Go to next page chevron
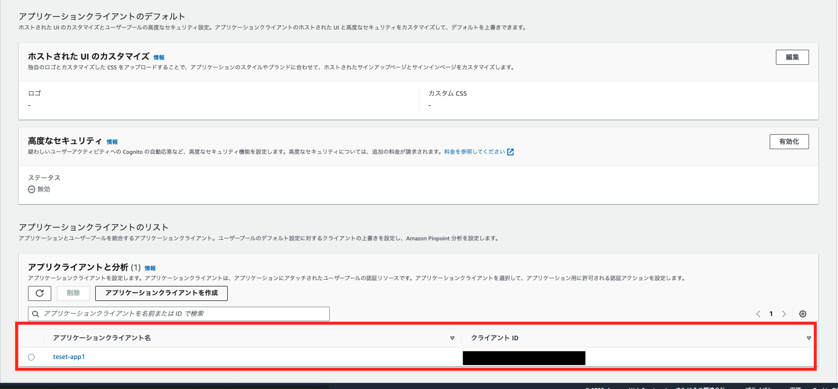This screenshot has height=389, width=838. coord(784,314)
